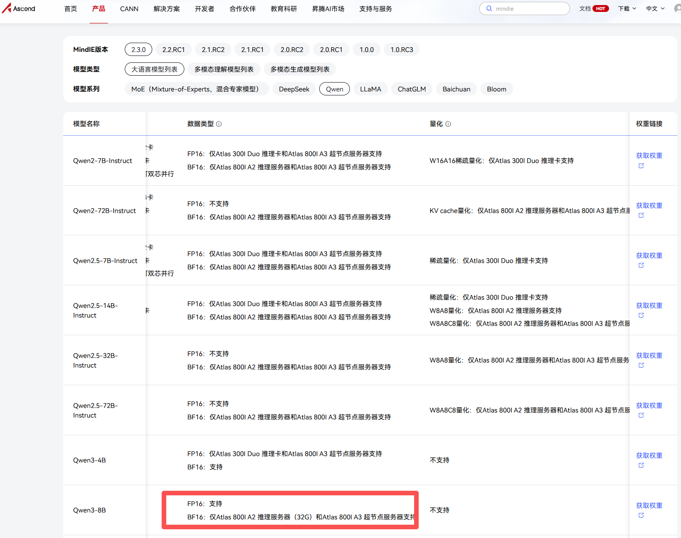Filter by Bloom model series
This screenshot has height=538, width=681.
click(497, 89)
